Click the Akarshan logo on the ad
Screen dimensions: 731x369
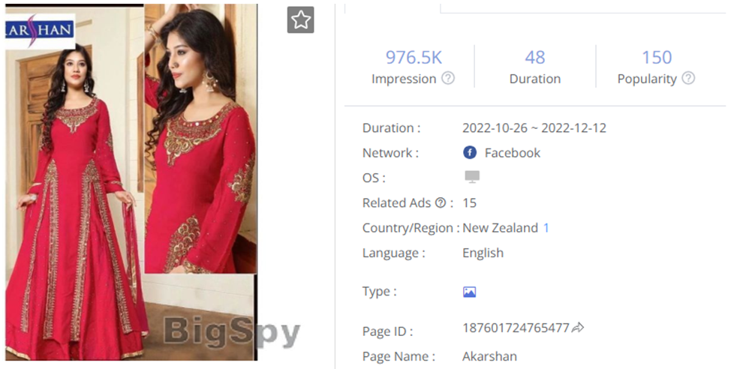40,31
